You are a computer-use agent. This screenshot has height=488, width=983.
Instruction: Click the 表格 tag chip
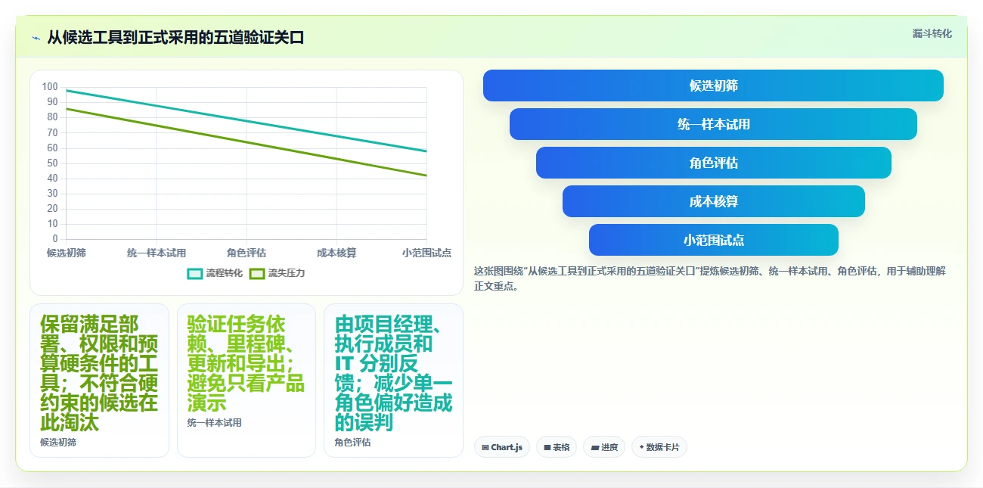click(x=557, y=447)
